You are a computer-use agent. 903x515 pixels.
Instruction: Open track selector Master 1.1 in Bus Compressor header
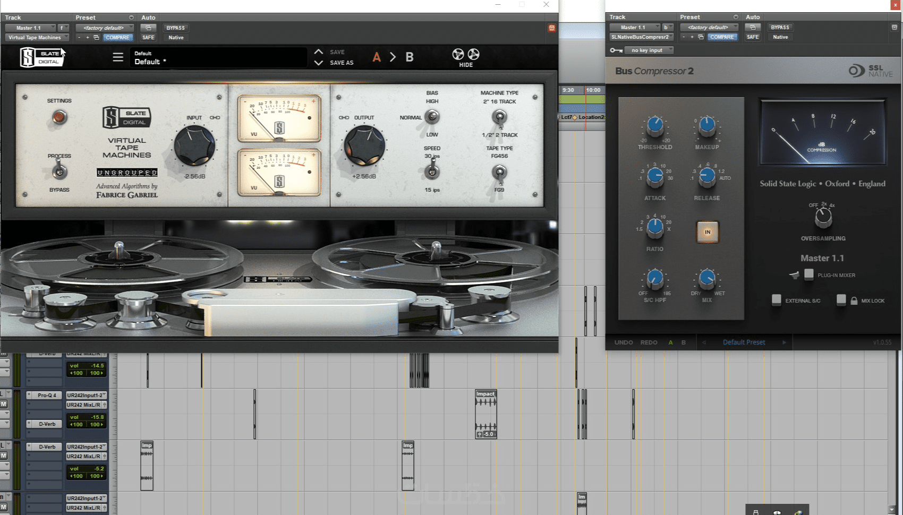pyautogui.click(x=635, y=27)
